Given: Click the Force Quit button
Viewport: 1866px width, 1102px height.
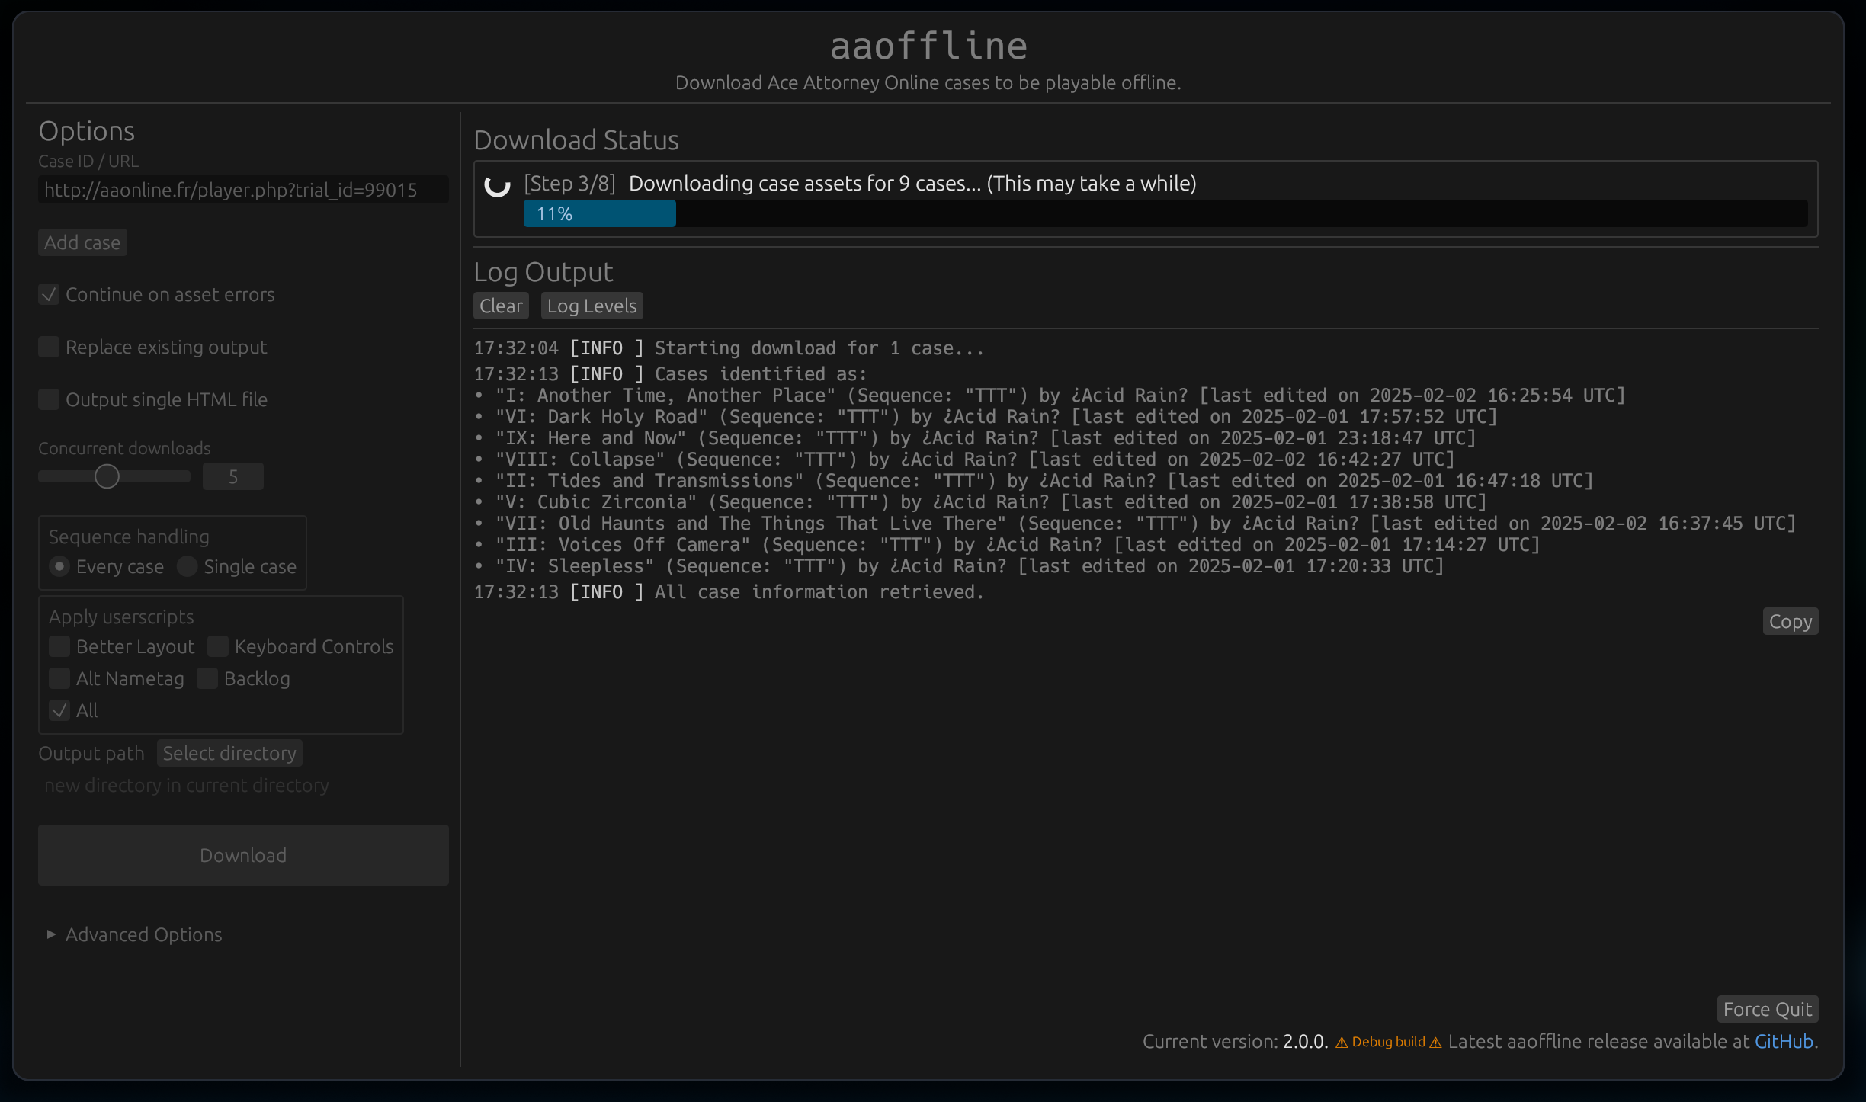Looking at the screenshot, I should point(1767,1009).
